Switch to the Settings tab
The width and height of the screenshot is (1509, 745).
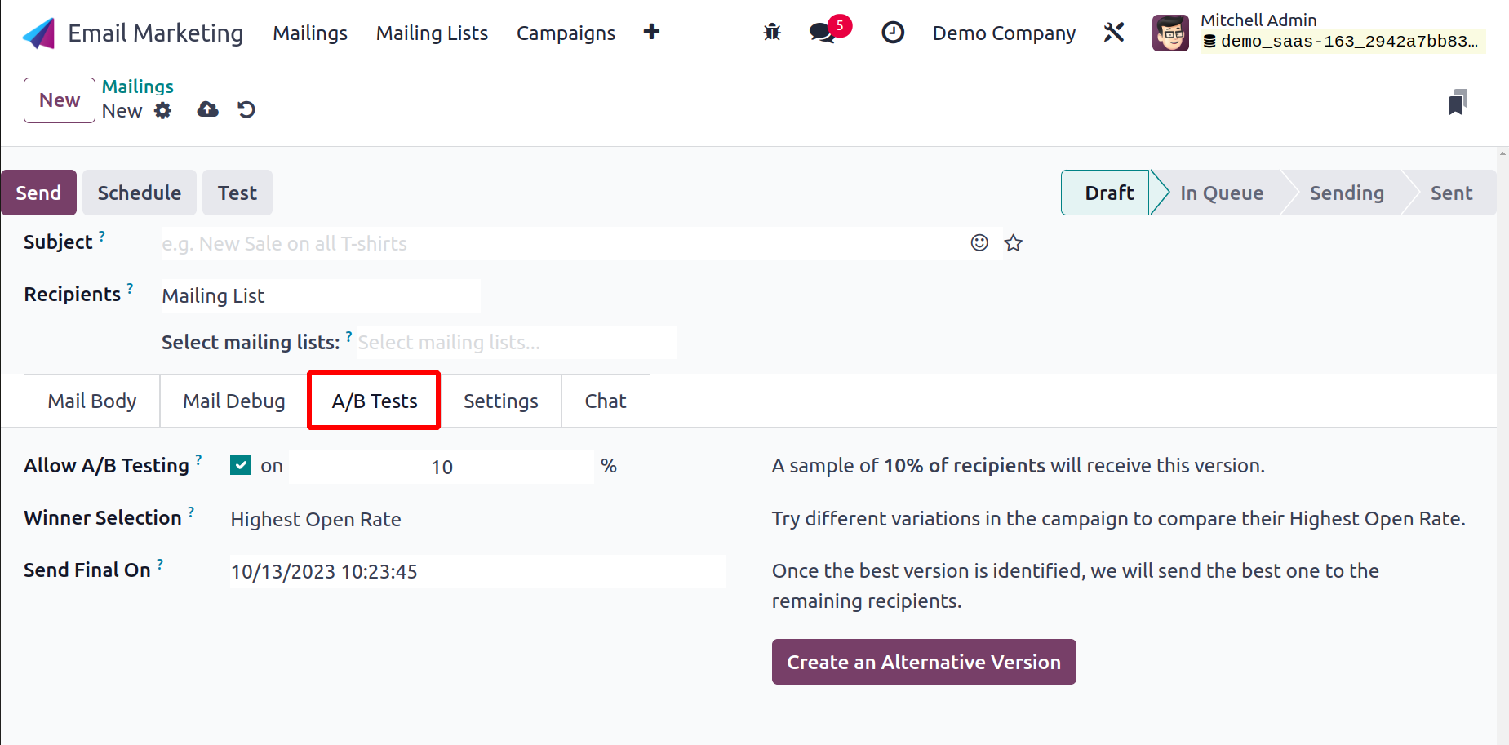click(500, 401)
